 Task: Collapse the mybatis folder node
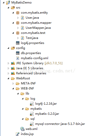point(23,109)
